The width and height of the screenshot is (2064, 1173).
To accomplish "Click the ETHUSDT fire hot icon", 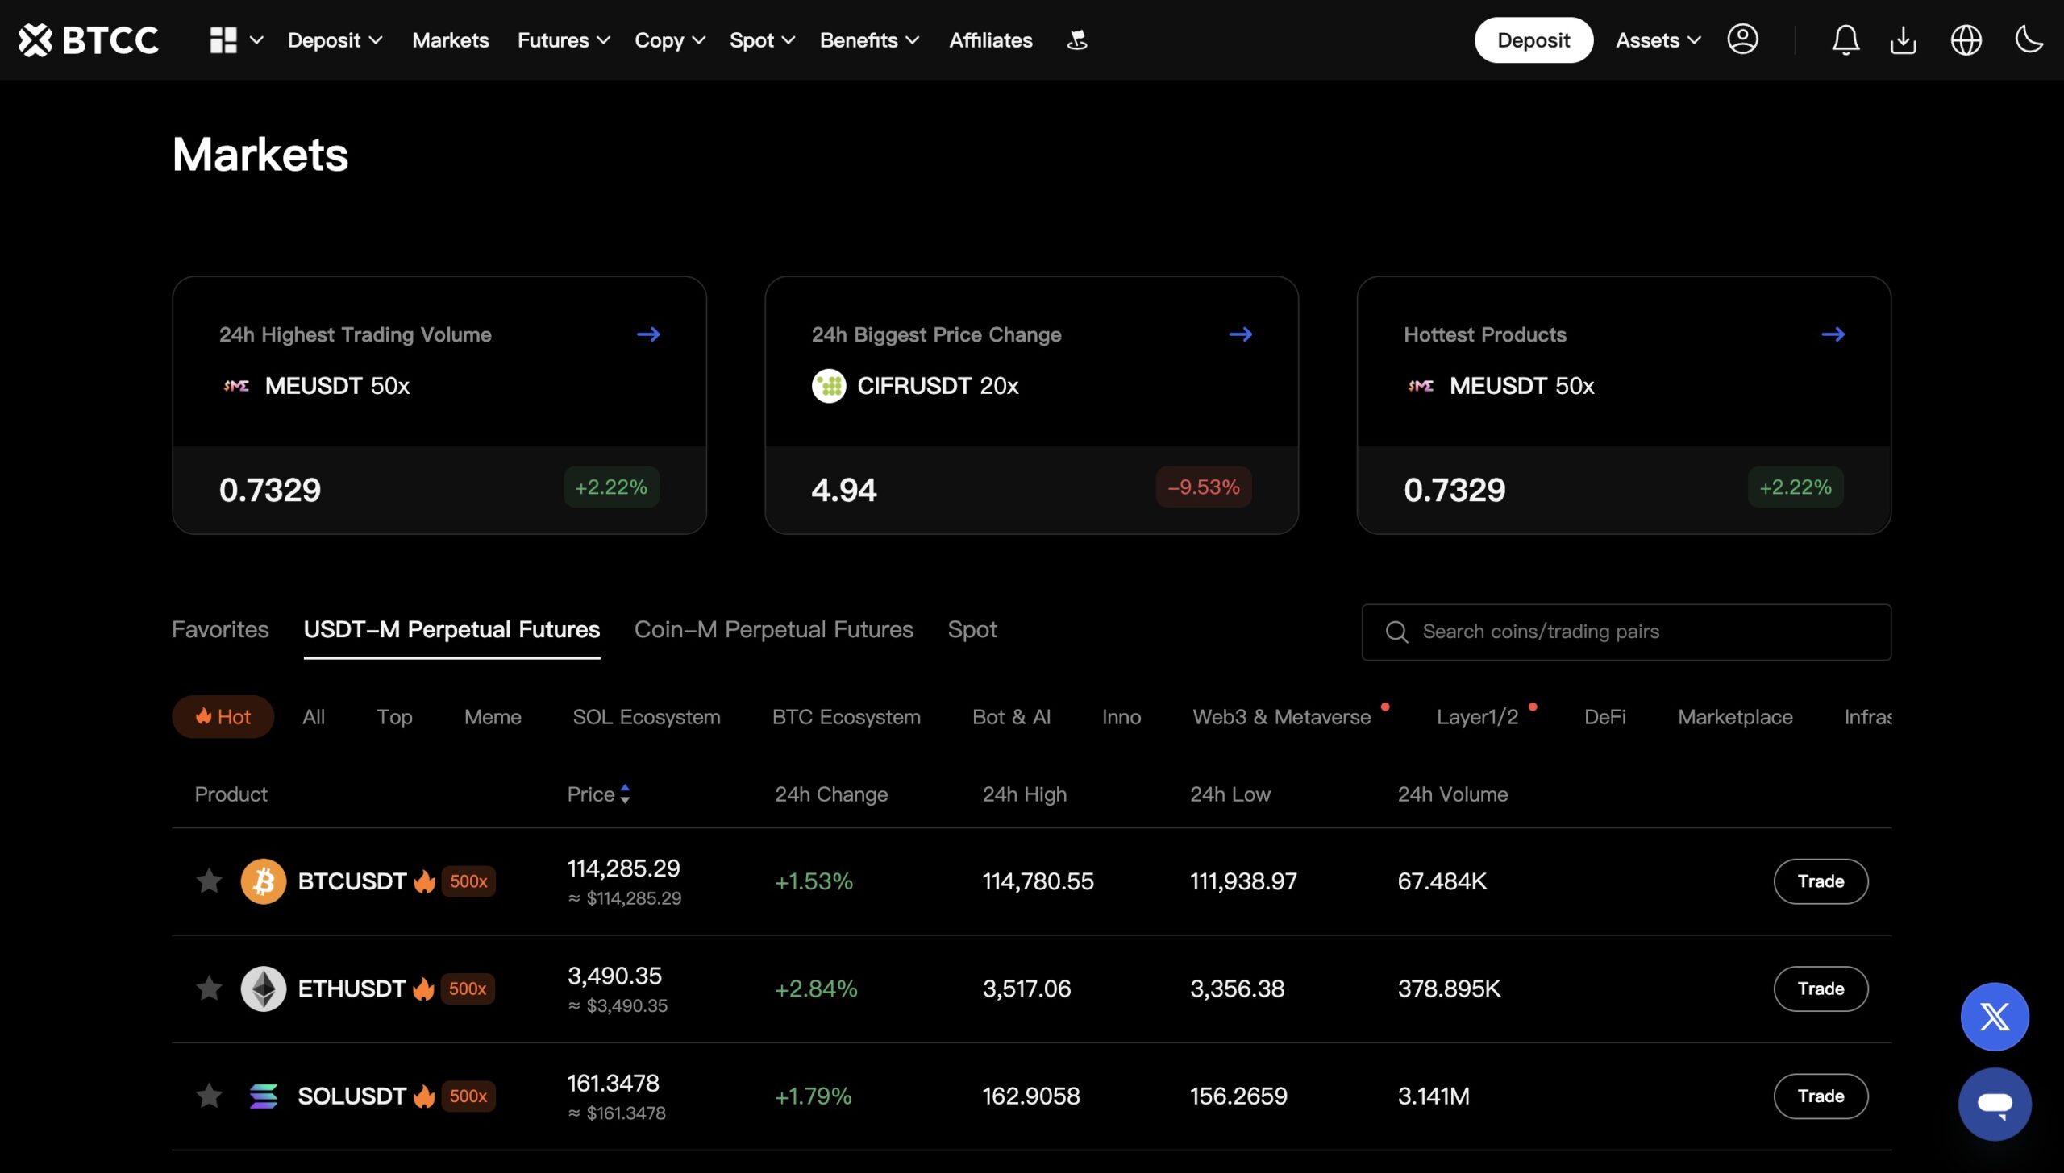I will 423,989.
